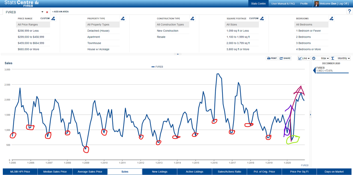Click Custom next to Square Footage

[254, 18]
